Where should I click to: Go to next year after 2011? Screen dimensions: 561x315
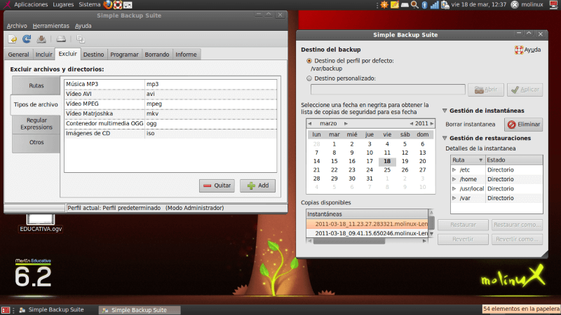pos(431,124)
